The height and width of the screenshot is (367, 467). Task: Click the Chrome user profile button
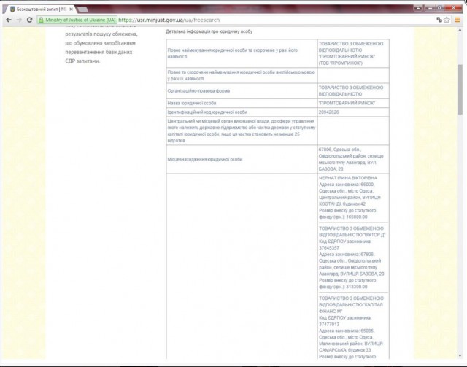(x=418, y=8)
